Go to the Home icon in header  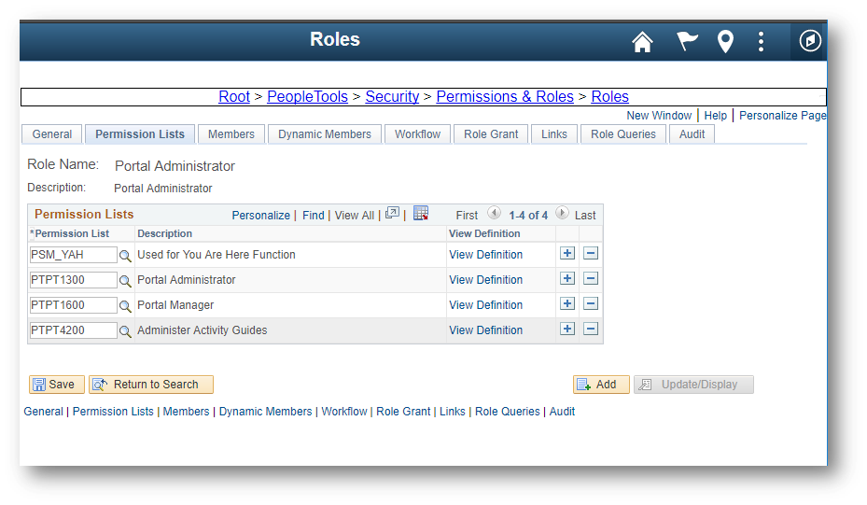tap(642, 41)
